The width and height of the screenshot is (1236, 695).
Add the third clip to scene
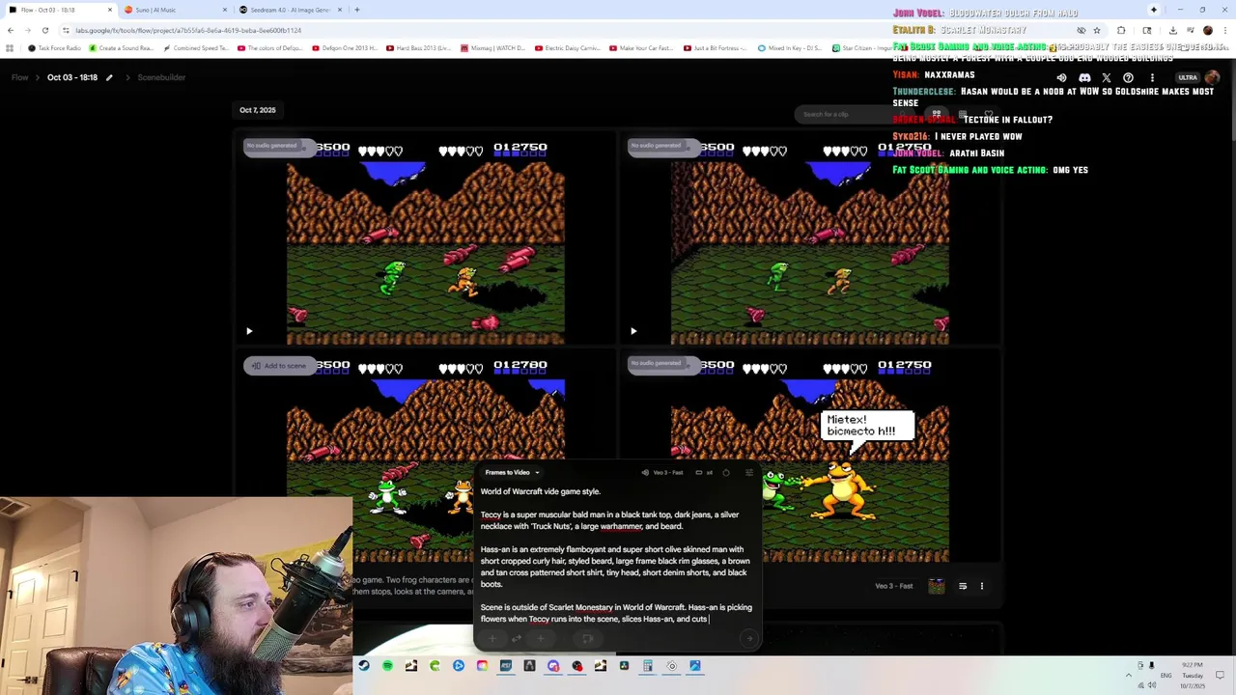pos(279,366)
